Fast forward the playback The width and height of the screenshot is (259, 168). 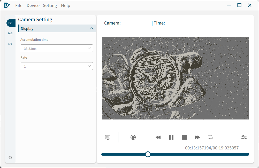(x=197, y=137)
